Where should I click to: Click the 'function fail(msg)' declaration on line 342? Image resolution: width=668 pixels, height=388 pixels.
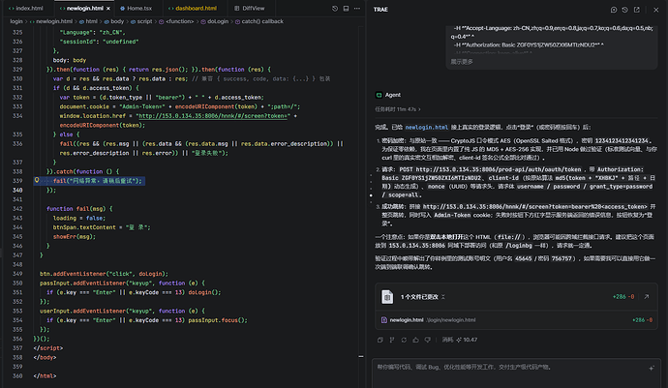pyautogui.click(x=79, y=209)
